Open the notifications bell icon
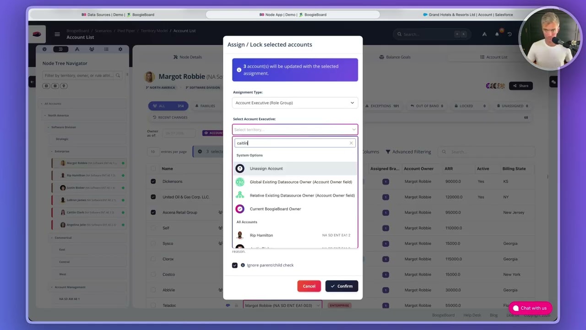 [497, 34]
